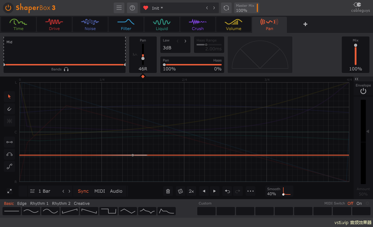Select the Basic preset category
This screenshot has height=227, width=373.
pyautogui.click(x=9, y=203)
